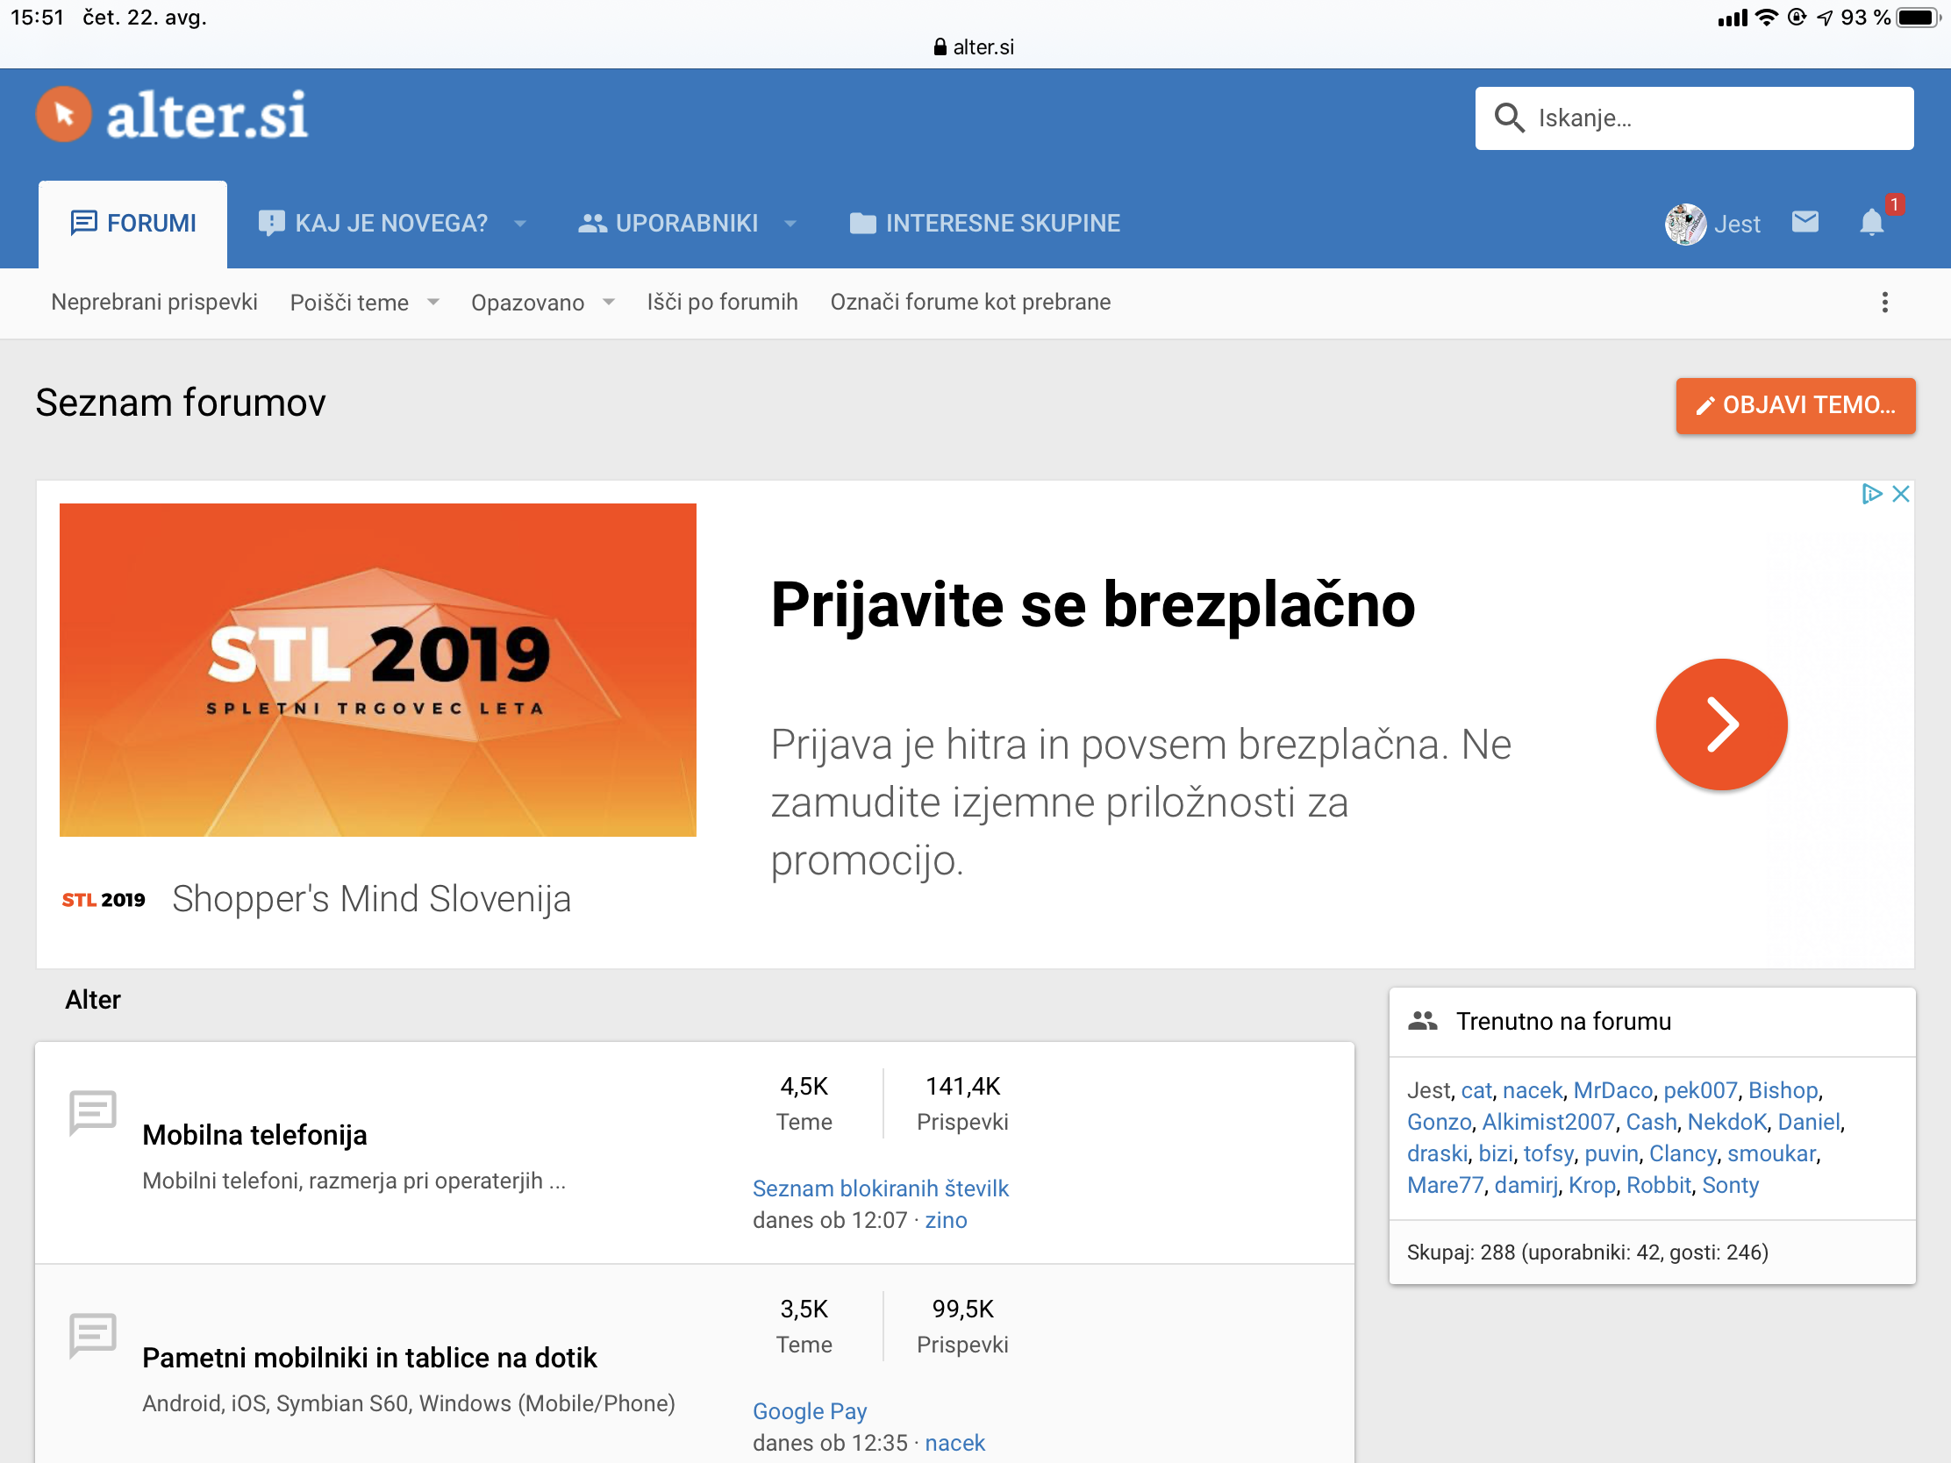Open user cat in online list
1951x1463 pixels.
coord(1476,1091)
